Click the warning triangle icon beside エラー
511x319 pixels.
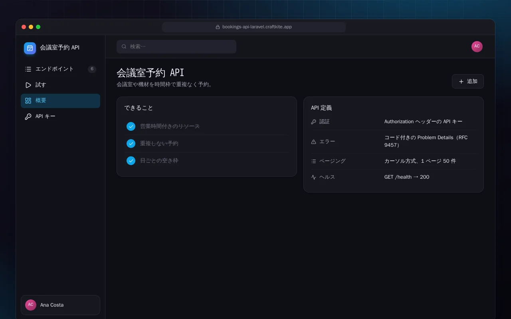313,142
